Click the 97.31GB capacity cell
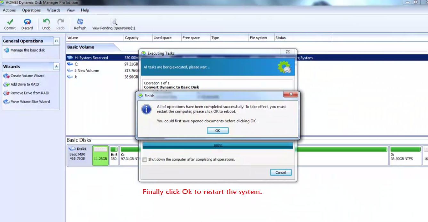428x222 pixels. (131, 64)
